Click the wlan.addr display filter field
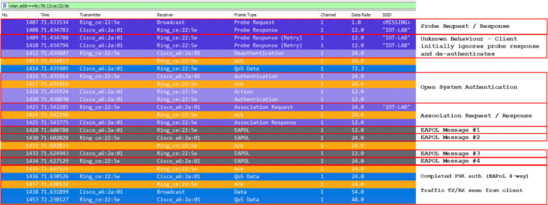Screen dimensions: 548x205 211,5
